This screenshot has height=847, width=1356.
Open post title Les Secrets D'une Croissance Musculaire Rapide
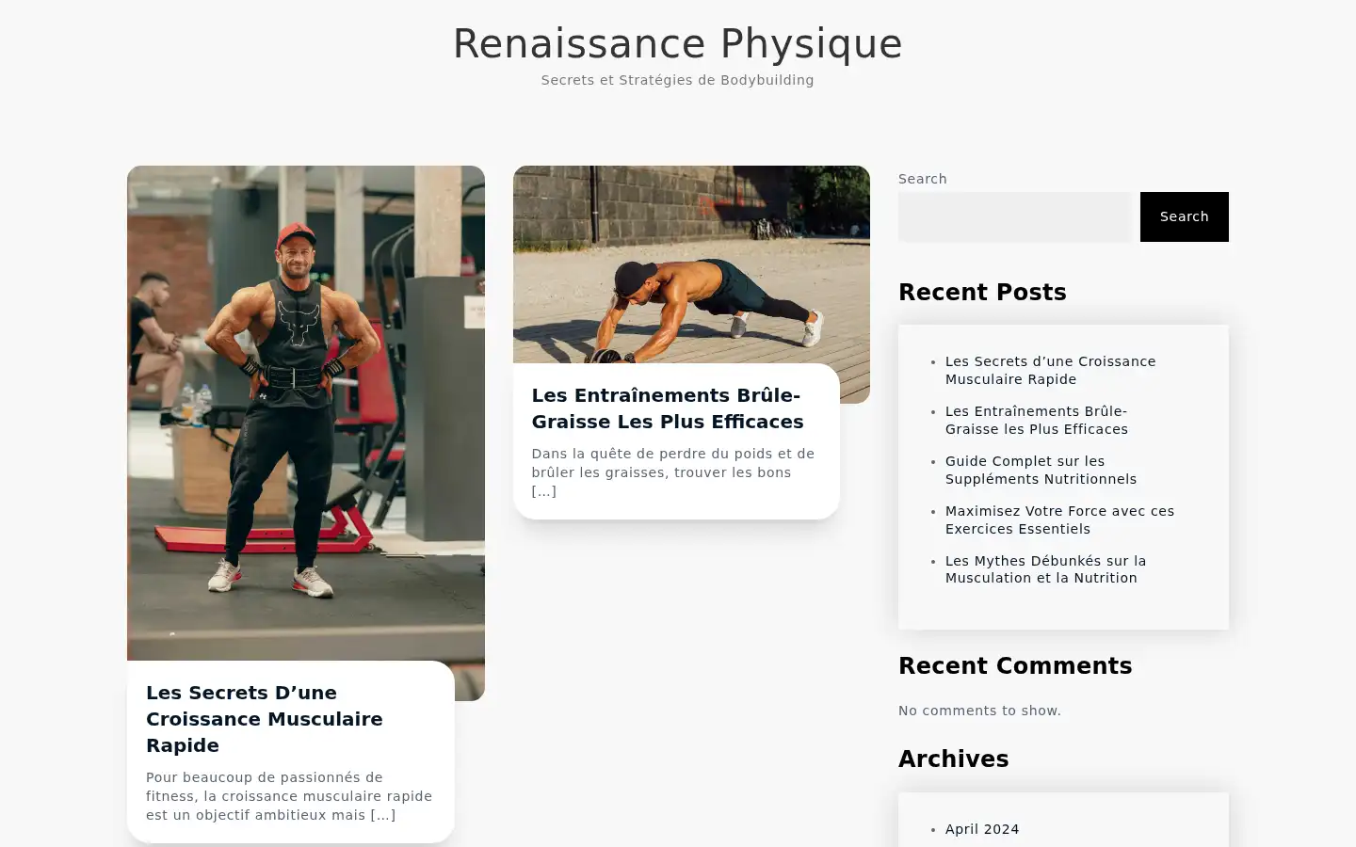coord(265,719)
